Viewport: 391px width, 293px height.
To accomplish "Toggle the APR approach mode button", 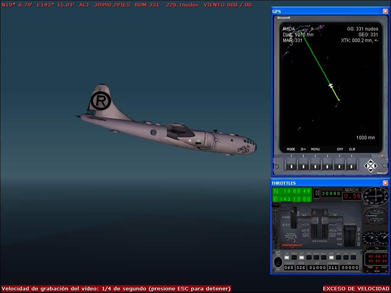I will 331,258.
